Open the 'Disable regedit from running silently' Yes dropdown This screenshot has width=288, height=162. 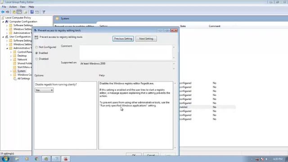[x=44, y=90]
